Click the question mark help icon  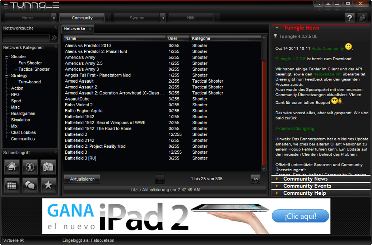tap(350, 18)
